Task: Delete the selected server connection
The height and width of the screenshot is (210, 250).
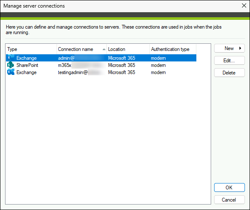Action: click(229, 72)
